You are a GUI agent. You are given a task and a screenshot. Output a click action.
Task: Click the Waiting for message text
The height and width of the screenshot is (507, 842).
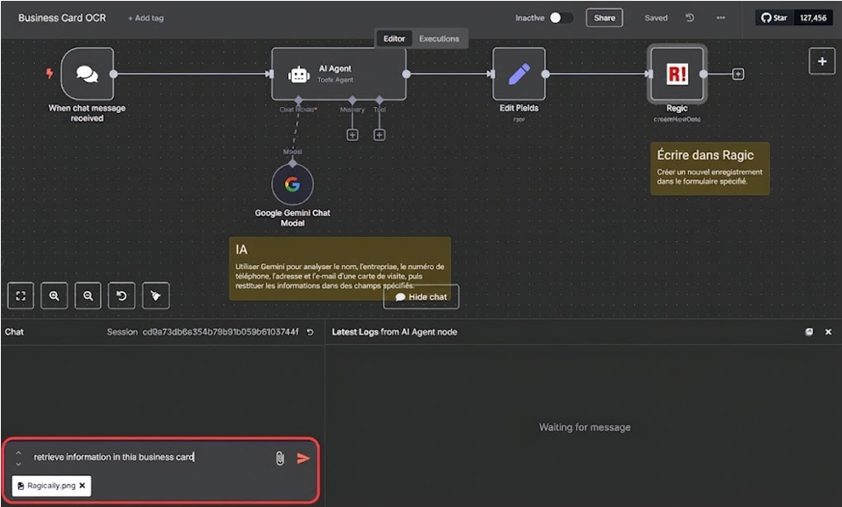[x=585, y=427]
